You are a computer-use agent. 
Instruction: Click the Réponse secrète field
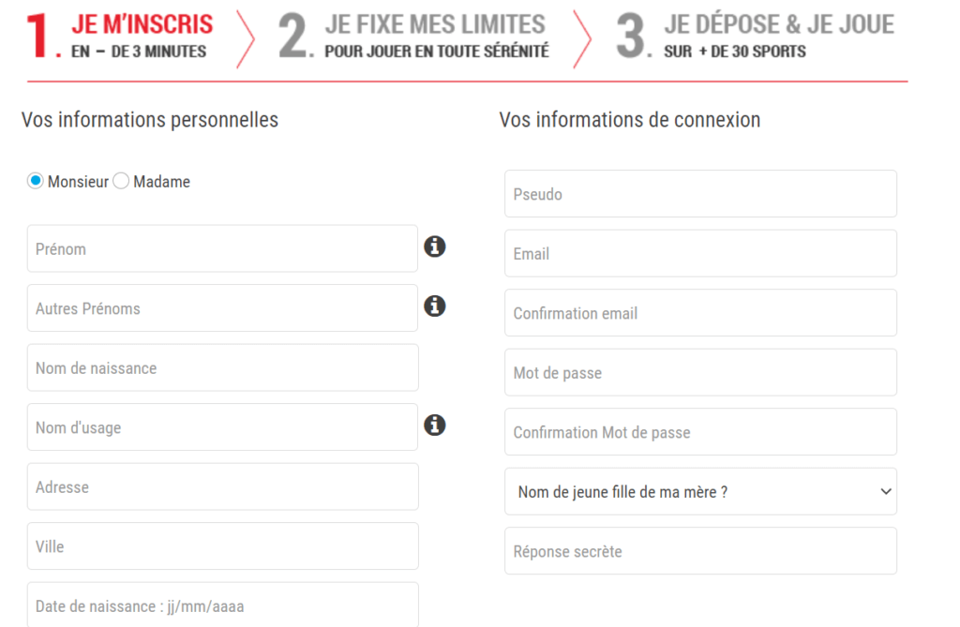point(700,551)
